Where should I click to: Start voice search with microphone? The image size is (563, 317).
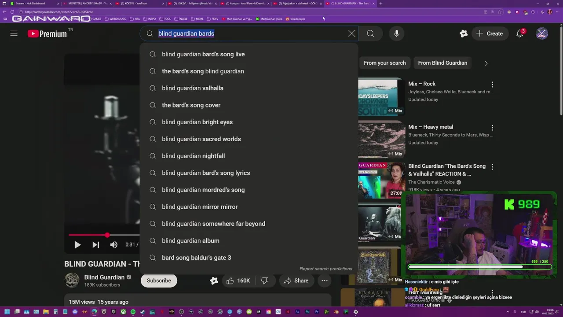coord(397,33)
